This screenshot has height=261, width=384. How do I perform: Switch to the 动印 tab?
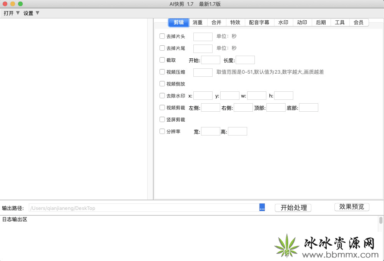coord(302,23)
